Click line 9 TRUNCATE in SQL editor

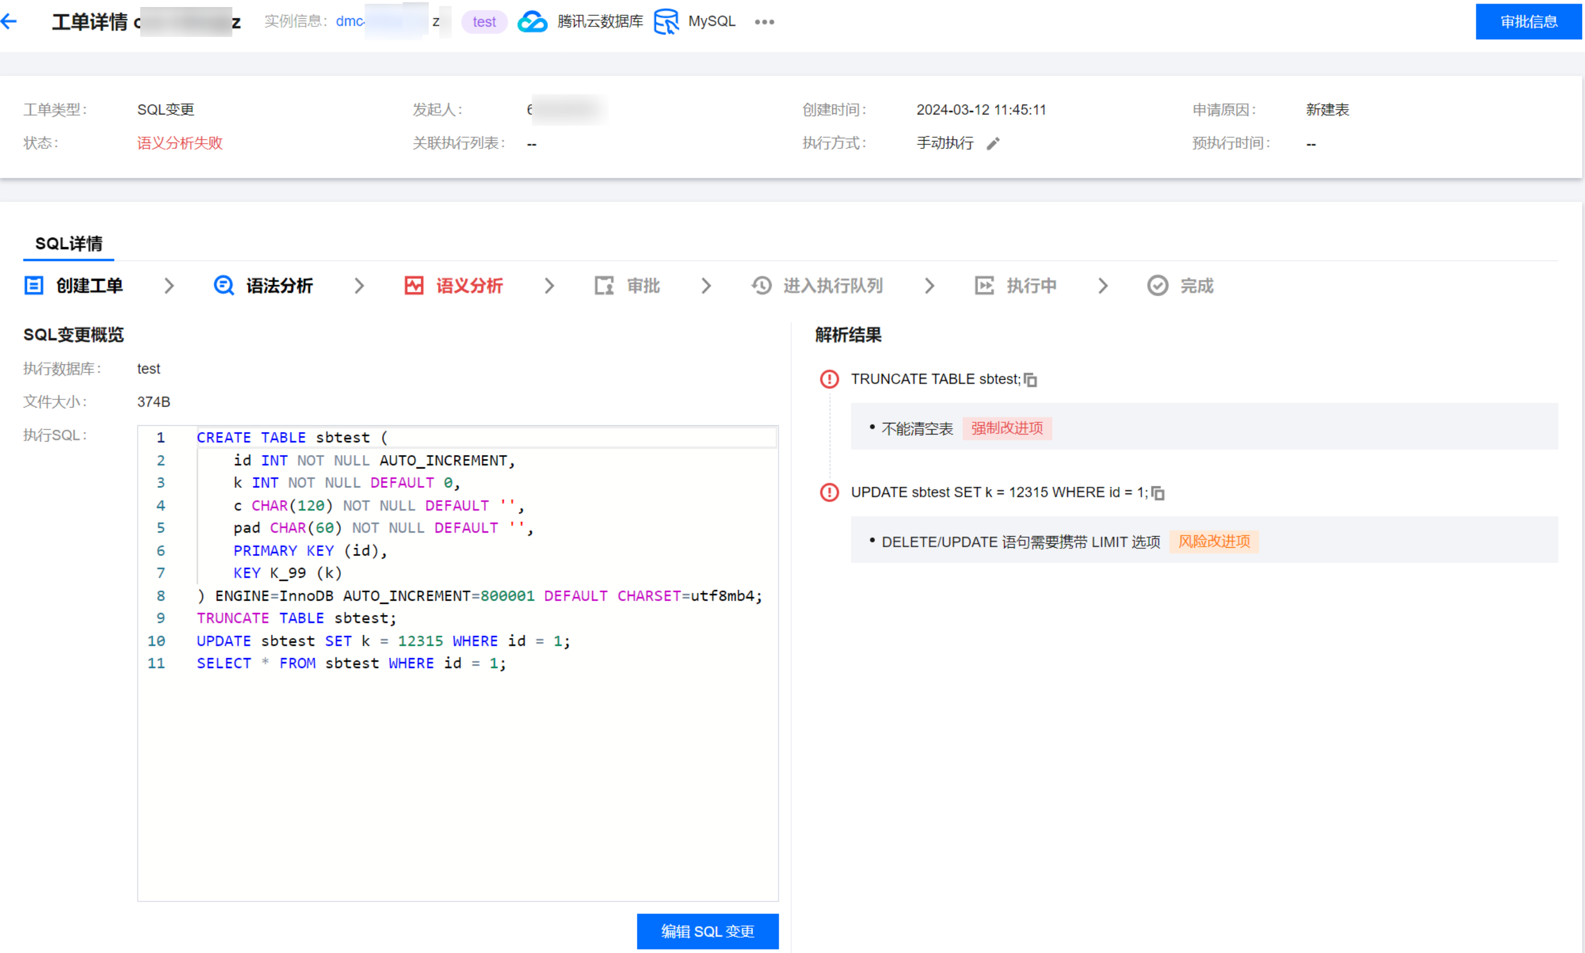(x=233, y=618)
